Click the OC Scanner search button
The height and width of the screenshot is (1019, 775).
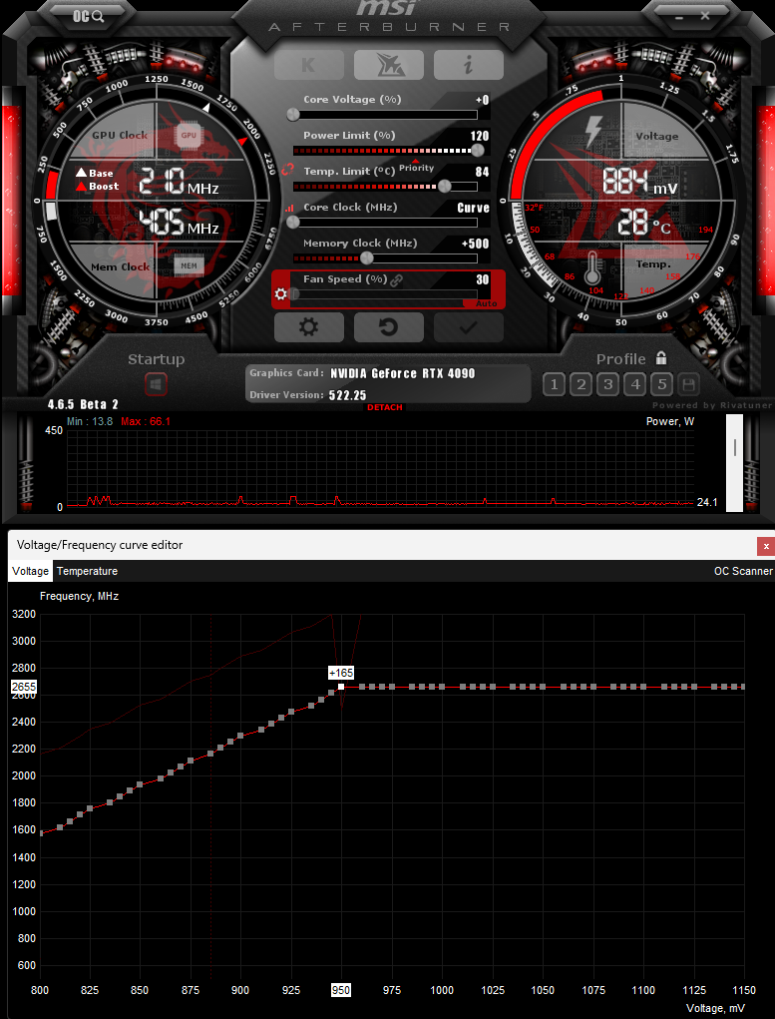pos(89,16)
